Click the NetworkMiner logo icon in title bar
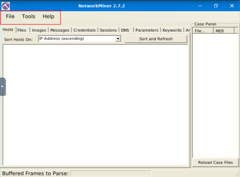This screenshot has width=240, height=177. click(6, 6)
